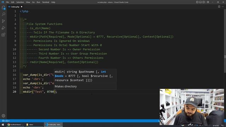226x127 pixels.
Task: Open the Manage gear at bottom of activity bar
Action: coord(3,116)
